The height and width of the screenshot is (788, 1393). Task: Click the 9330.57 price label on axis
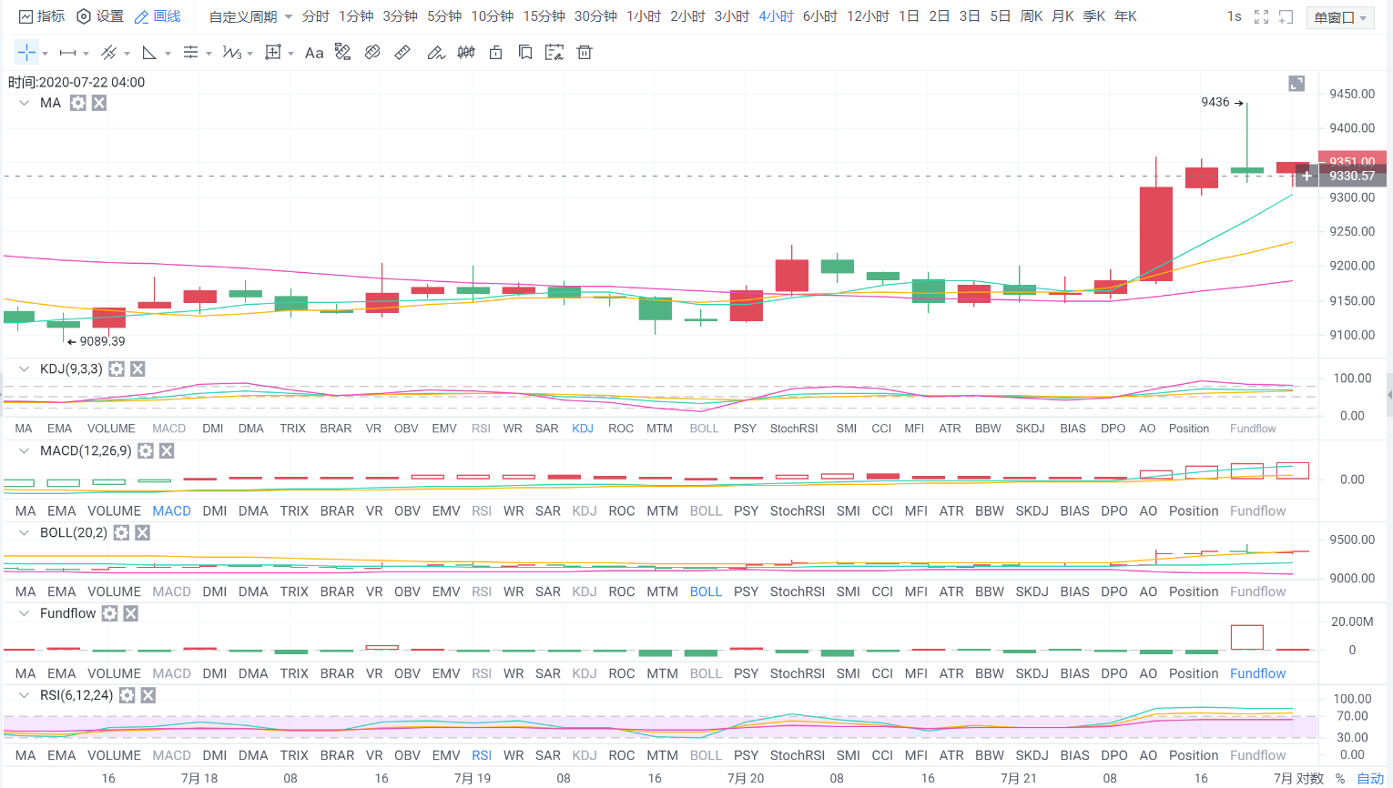[x=1352, y=176]
